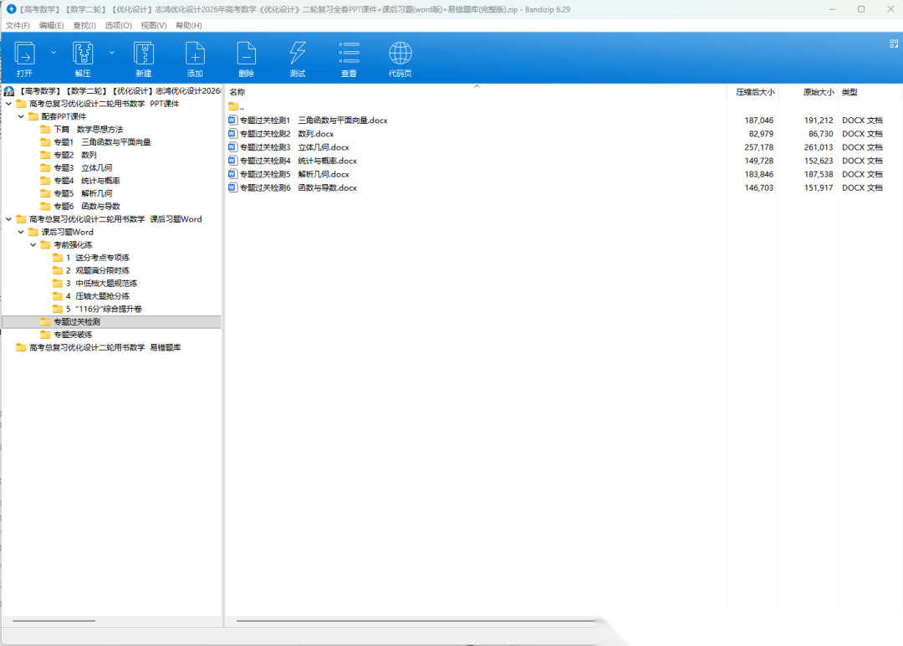Sort files by 名称 column header
This screenshot has height=646, width=903.
click(x=237, y=92)
